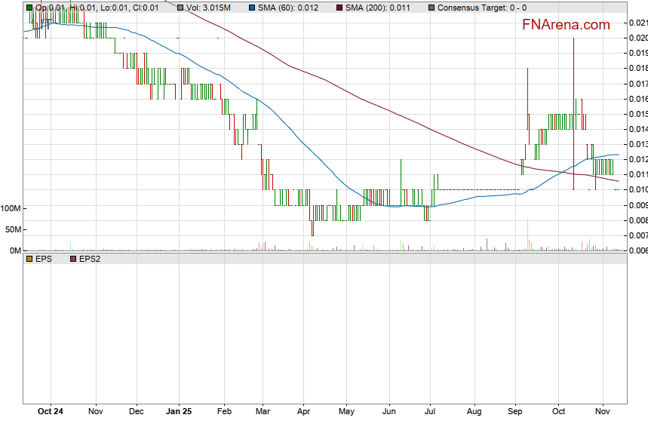
Task: Click the 100M volume axis label
Action: tap(11, 208)
